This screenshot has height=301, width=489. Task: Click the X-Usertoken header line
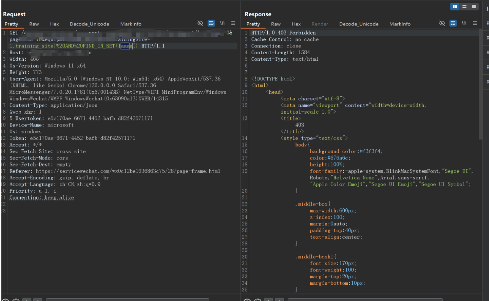[x=81, y=118]
